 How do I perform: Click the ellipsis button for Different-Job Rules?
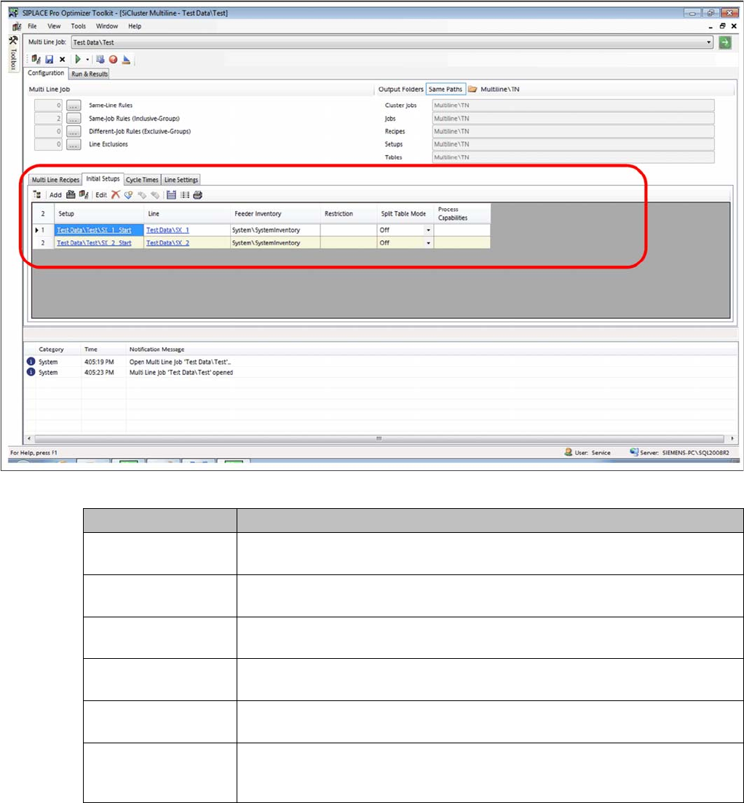(74, 131)
